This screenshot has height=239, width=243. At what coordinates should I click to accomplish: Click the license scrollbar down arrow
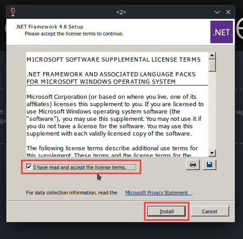click(212, 153)
